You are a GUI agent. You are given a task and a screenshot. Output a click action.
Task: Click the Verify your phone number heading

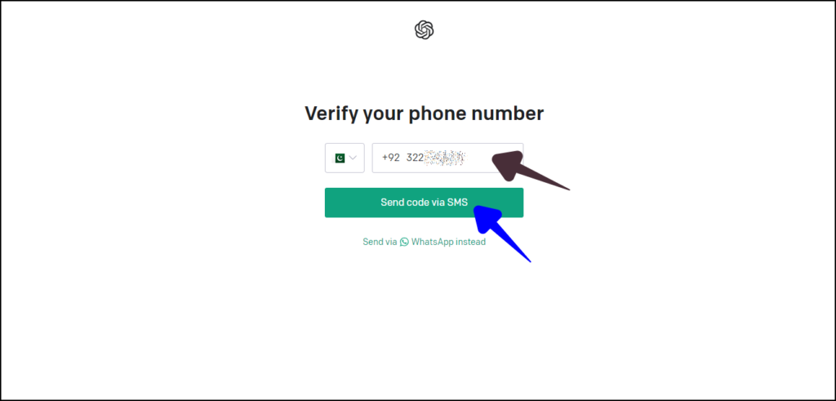click(x=424, y=114)
